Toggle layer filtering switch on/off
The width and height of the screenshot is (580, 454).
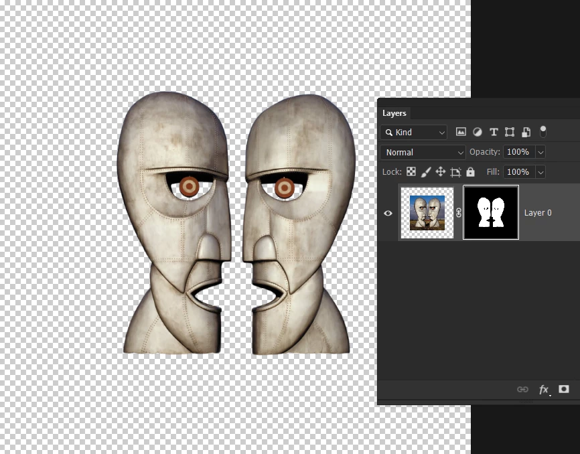[x=542, y=132]
